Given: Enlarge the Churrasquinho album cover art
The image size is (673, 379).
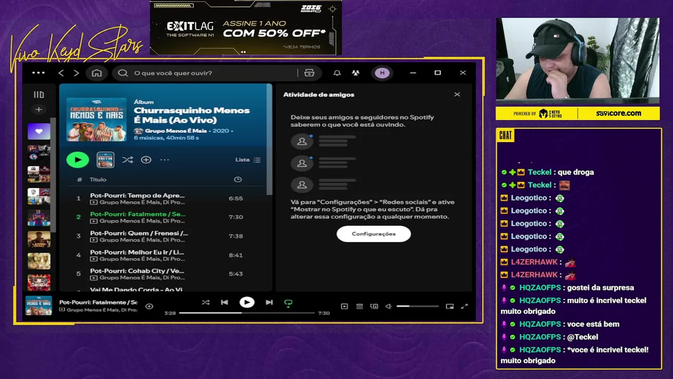Looking at the screenshot, I should [96, 119].
